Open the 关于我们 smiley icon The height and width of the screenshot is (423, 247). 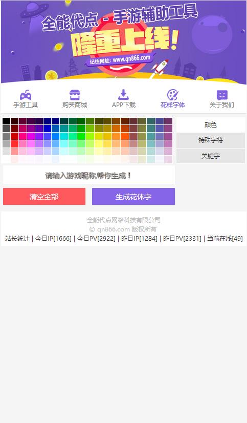click(x=222, y=95)
